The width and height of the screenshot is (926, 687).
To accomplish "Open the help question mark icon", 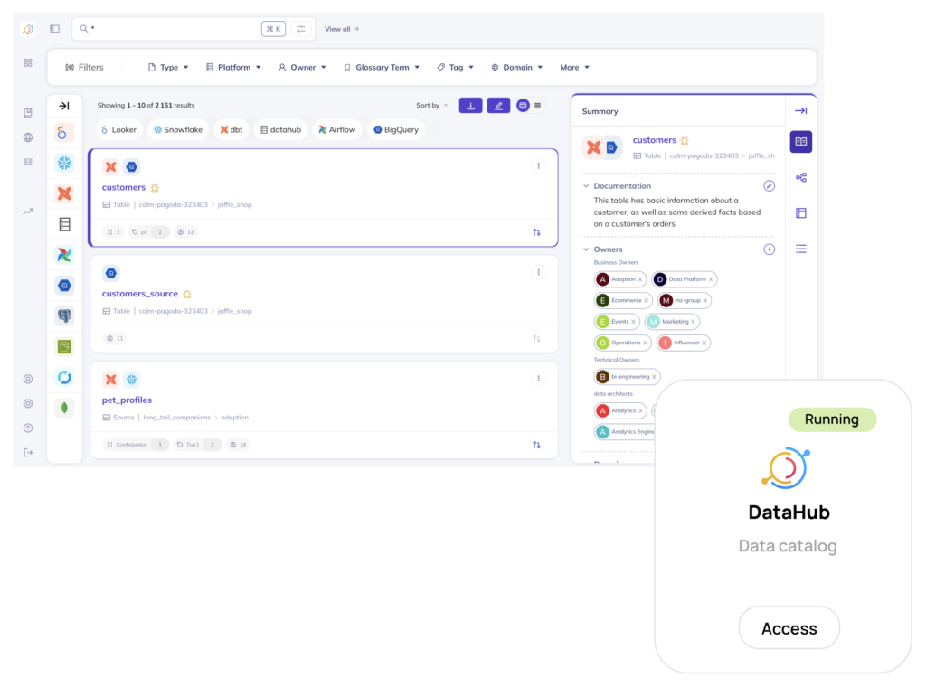I will tap(28, 428).
